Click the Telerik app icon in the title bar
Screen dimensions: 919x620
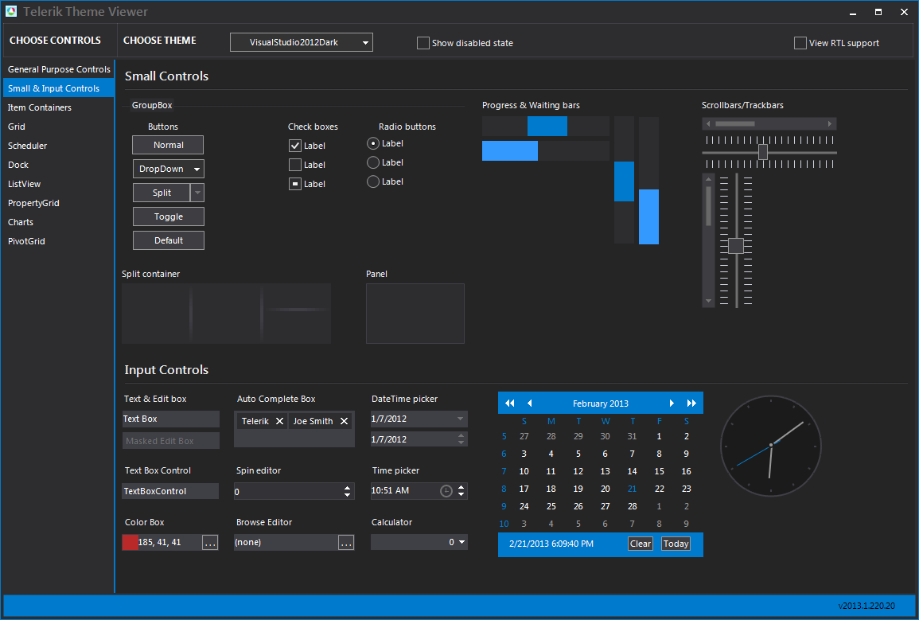[x=11, y=11]
